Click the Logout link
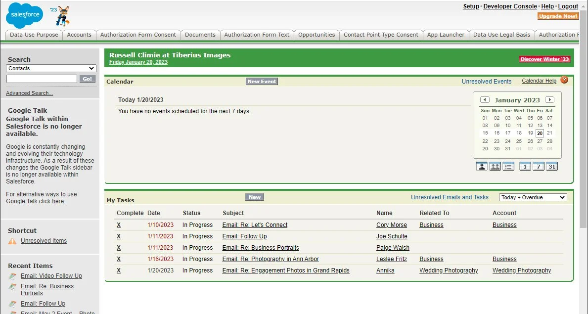588x314 pixels. pos(568,6)
